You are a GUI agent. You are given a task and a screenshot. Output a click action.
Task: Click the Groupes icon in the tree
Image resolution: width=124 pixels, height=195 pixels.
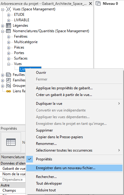point(8,86)
